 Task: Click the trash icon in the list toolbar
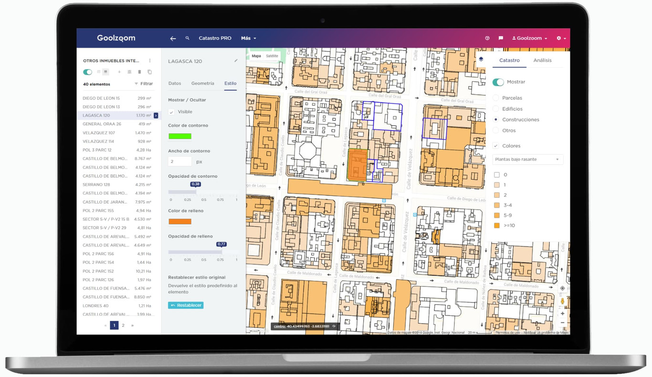pos(139,72)
